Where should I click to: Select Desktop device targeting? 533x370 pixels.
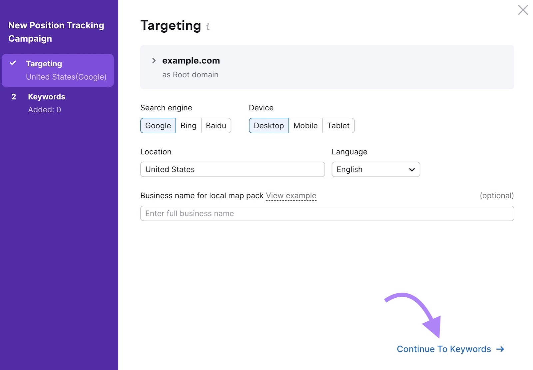click(x=268, y=126)
